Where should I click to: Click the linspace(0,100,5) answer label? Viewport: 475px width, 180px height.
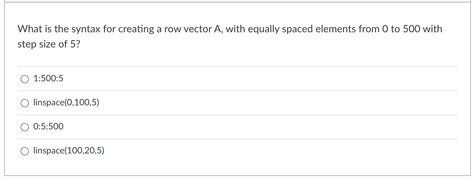click(x=66, y=103)
